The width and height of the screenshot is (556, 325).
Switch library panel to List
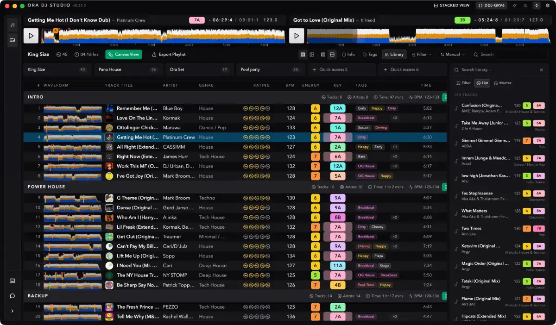pos(483,83)
